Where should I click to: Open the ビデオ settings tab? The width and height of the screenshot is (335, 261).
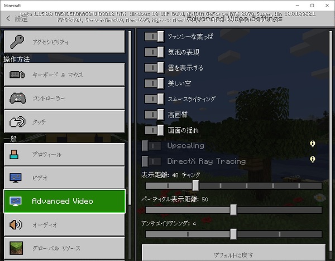tap(65, 178)
